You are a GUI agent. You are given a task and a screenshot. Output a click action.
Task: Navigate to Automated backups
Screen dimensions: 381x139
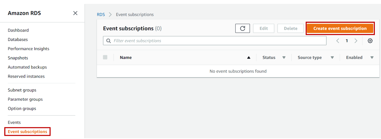pos(27,67)
